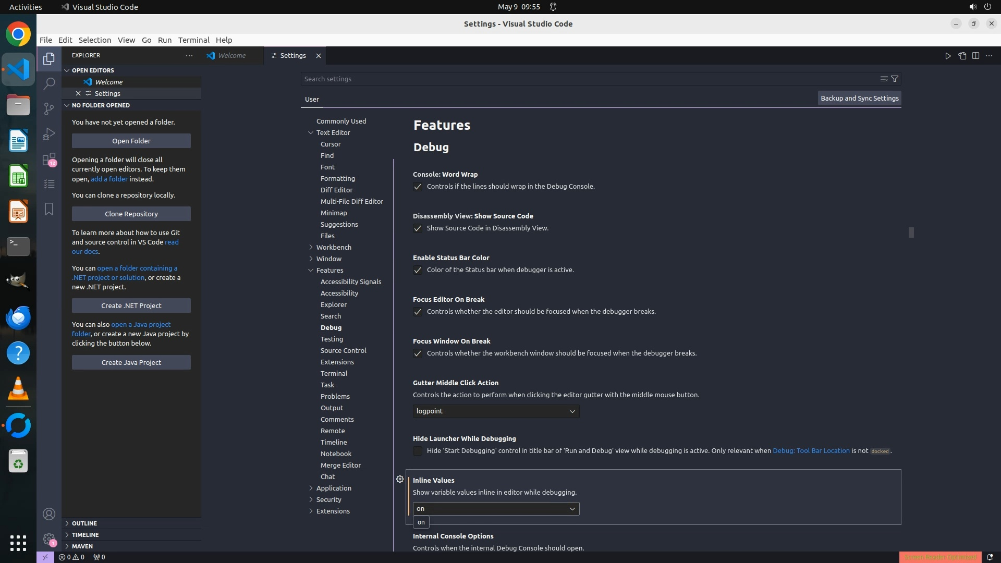The width and height of the screenshot is (1001, 563).
Task: Open the Terminal menu
Action: (x=193, y=40)
